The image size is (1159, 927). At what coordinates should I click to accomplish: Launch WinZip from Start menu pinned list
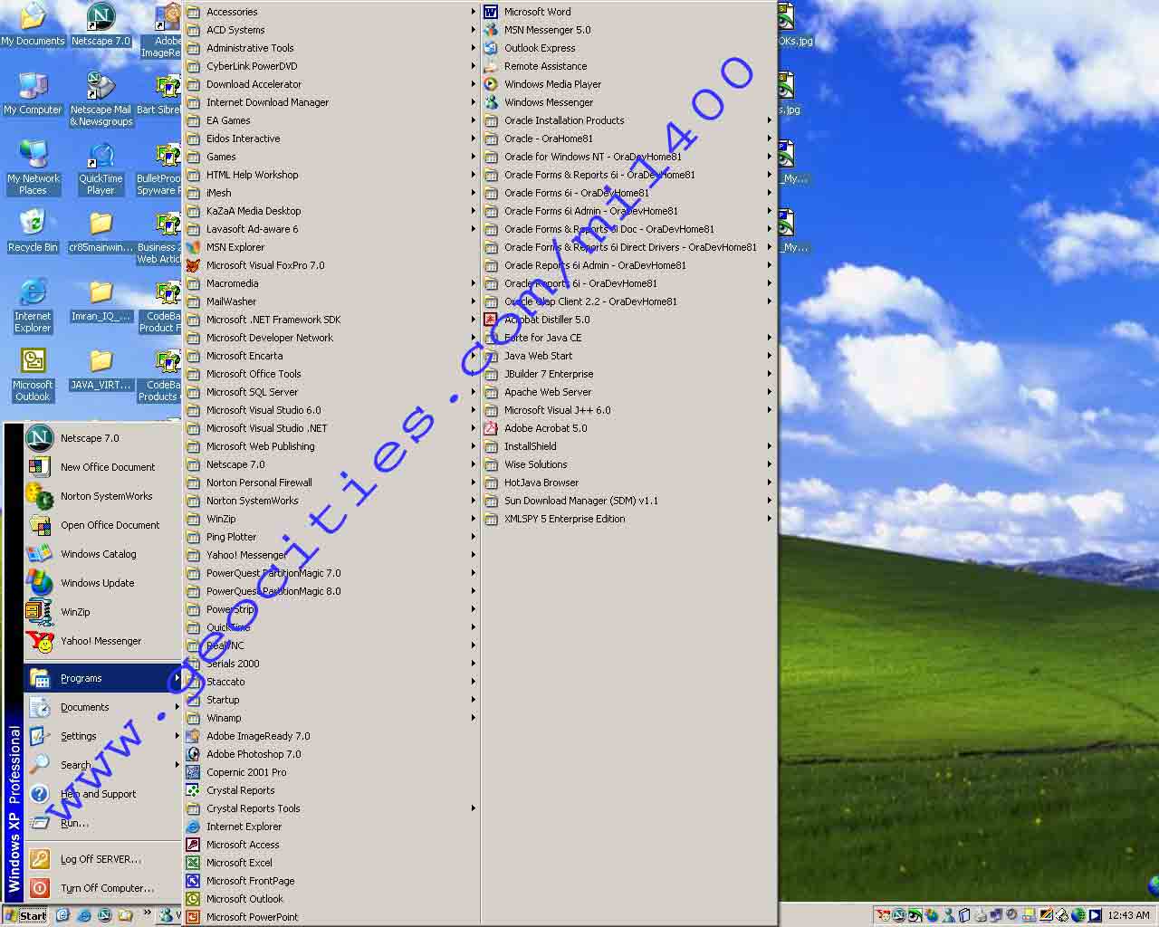pyautogui.click(x=102, y=612)
